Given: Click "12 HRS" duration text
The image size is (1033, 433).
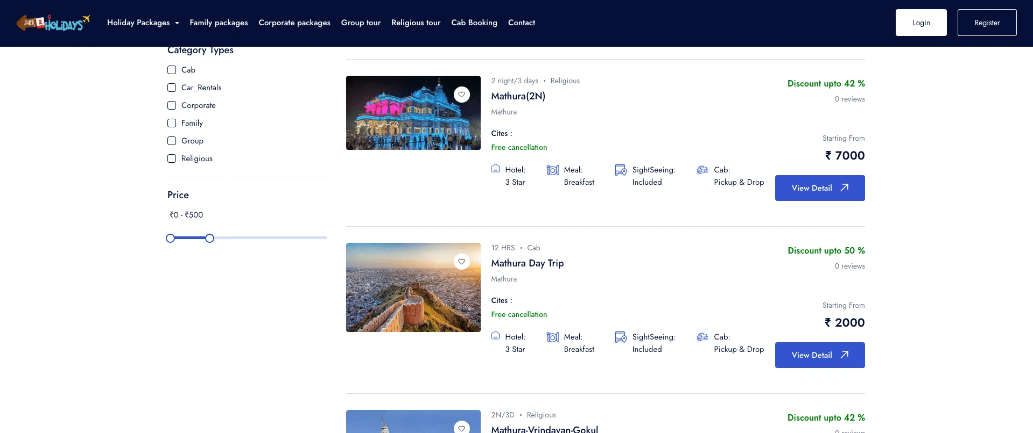Looking at the screenshot, I should (x=503, y=248).
